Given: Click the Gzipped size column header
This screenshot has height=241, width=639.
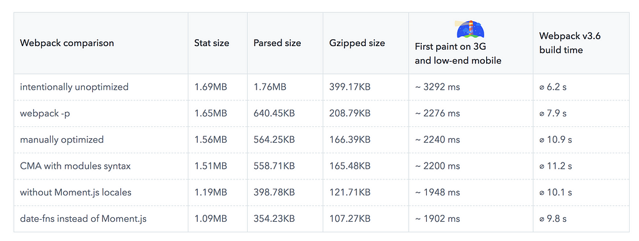Looking at the screenshot, I should (357, 43).
